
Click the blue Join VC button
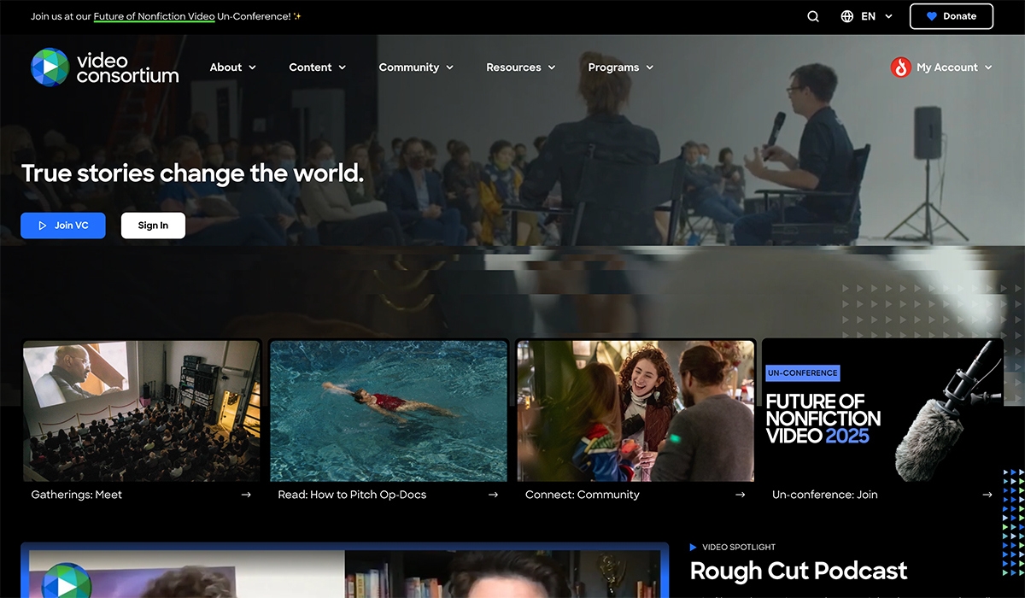(x=63, y=226)
